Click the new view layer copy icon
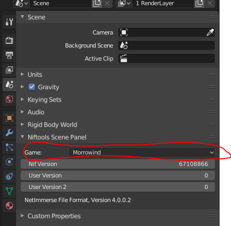 point(199,3)
